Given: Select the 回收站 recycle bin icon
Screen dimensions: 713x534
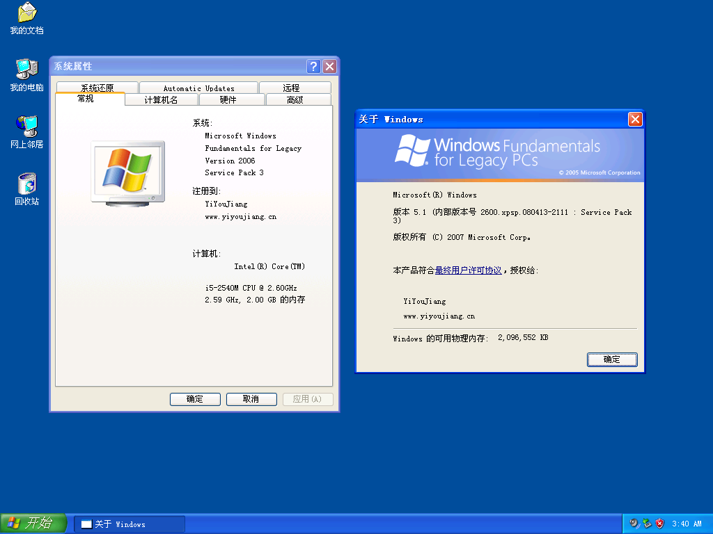Looking at the screenshot, I should coord(27,189).
